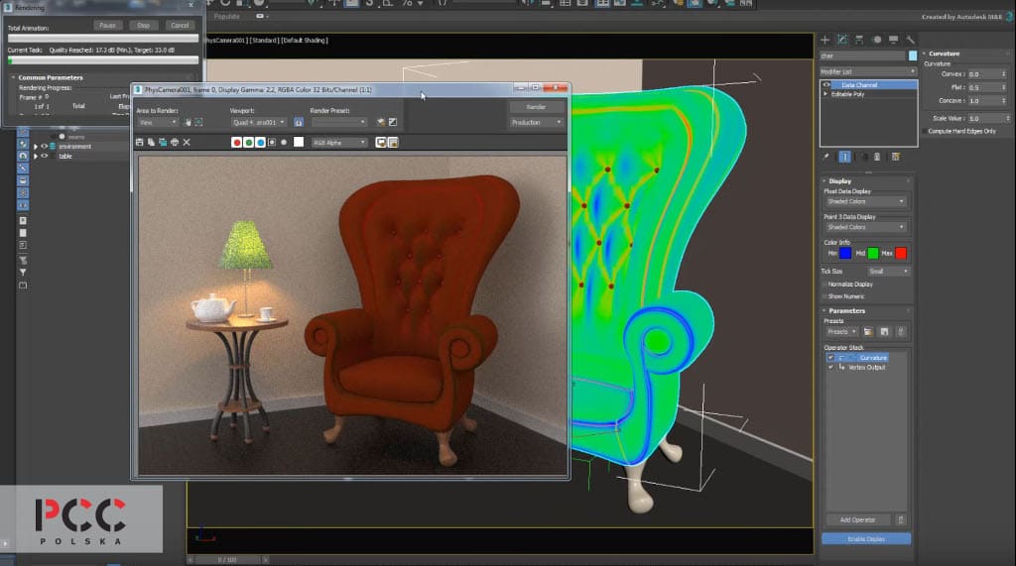Clear the rendered image with X icon
Image resolution: width=1016 pixels, height=566 pixels.
(187, 143)
